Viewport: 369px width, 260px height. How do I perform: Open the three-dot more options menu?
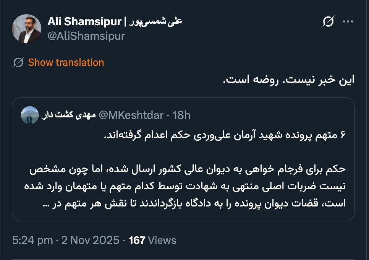tap(348, 22)
